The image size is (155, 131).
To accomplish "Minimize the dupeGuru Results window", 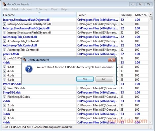I will pyautogui.click(x=133, y=4).
